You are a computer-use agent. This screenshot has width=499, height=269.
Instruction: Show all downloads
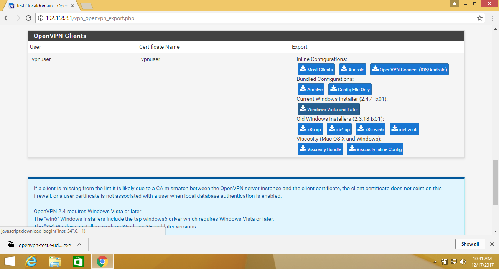coord(470,244)
